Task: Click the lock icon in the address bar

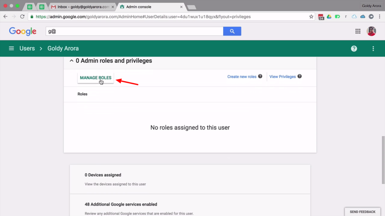Action: click(32, 17)
